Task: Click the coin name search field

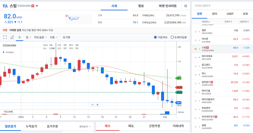Action: [221, 6]
